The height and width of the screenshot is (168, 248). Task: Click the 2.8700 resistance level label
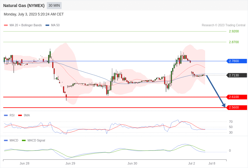pos(234,42)
